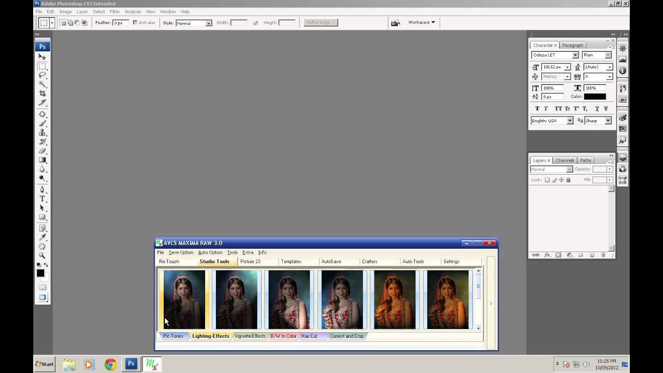Select the Lasso tool

[42, 75]
